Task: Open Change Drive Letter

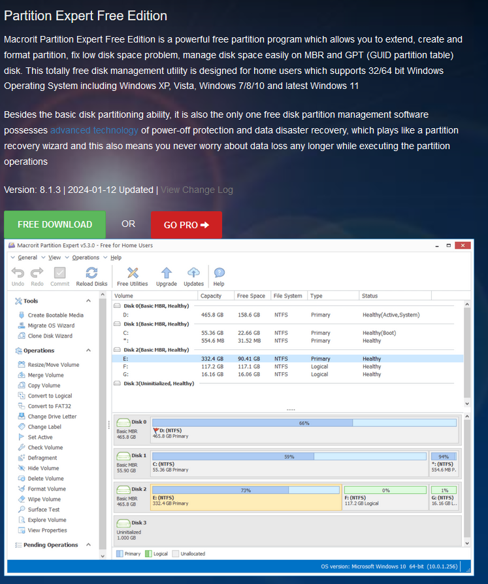Action: [47, 417]
